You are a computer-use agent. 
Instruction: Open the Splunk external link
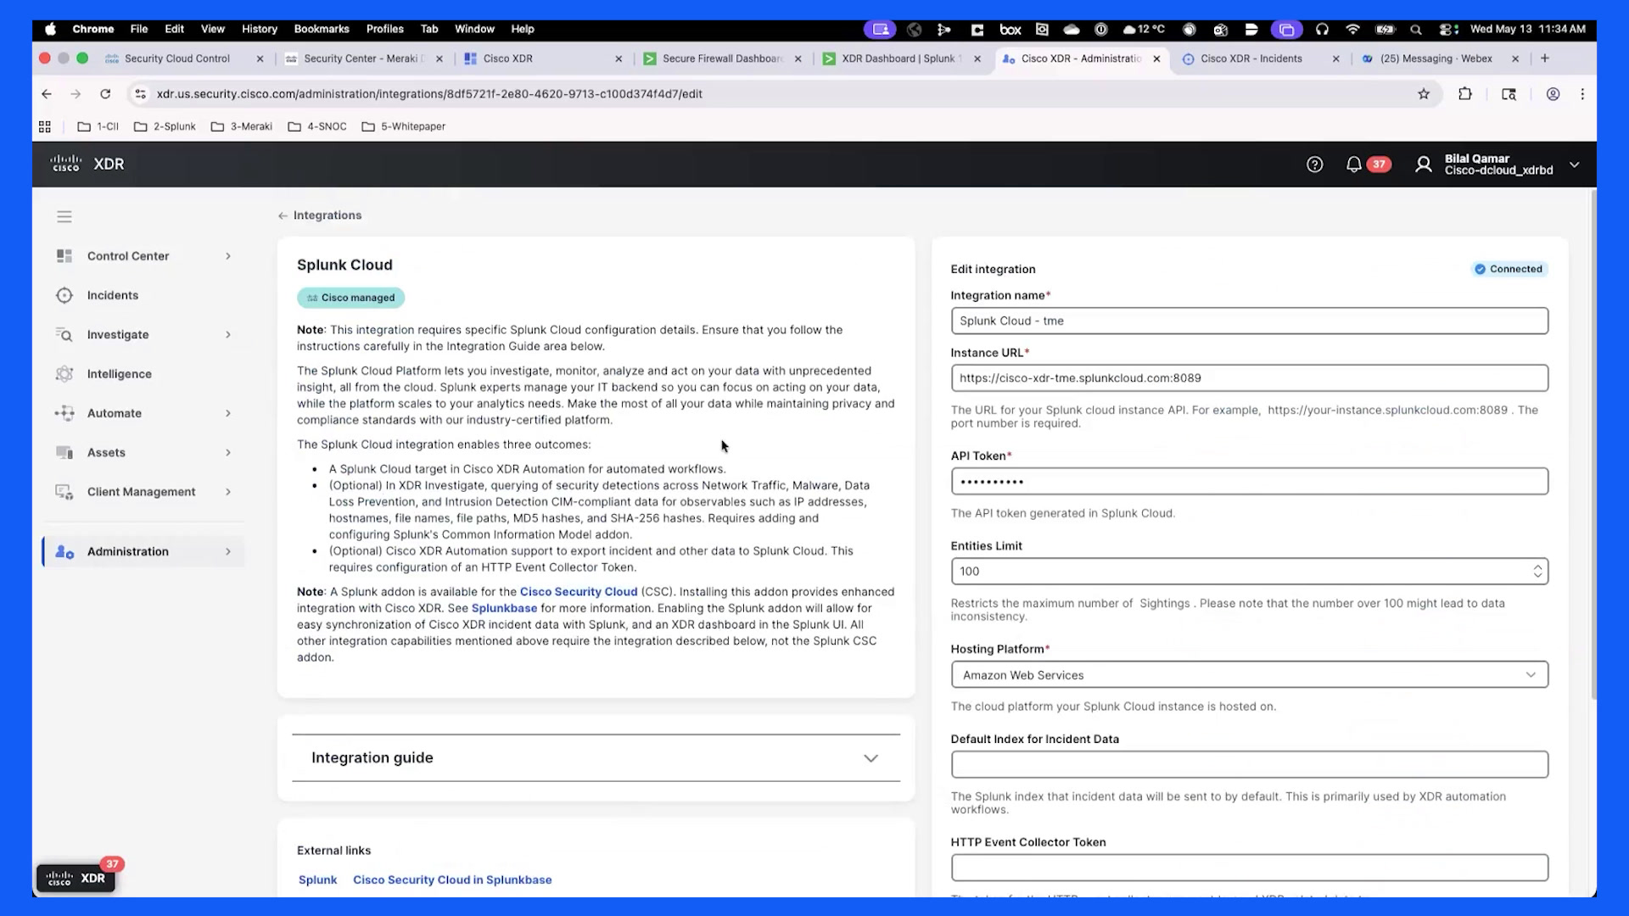[x=317, y=880]
